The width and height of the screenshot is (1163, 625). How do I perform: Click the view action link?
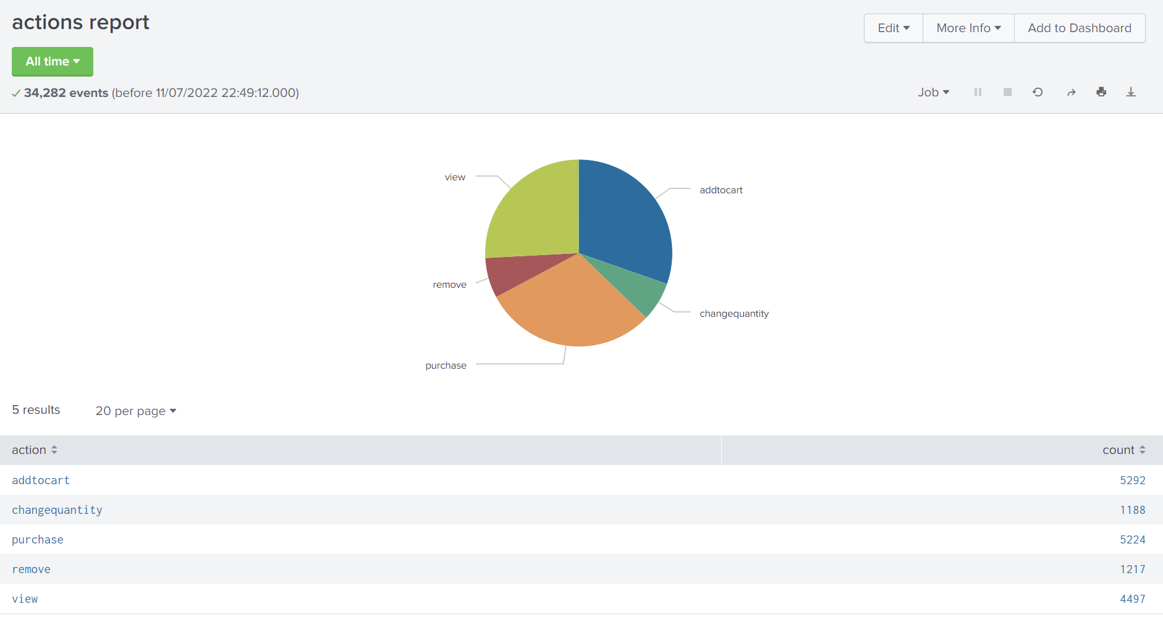(x=25, y=598)
